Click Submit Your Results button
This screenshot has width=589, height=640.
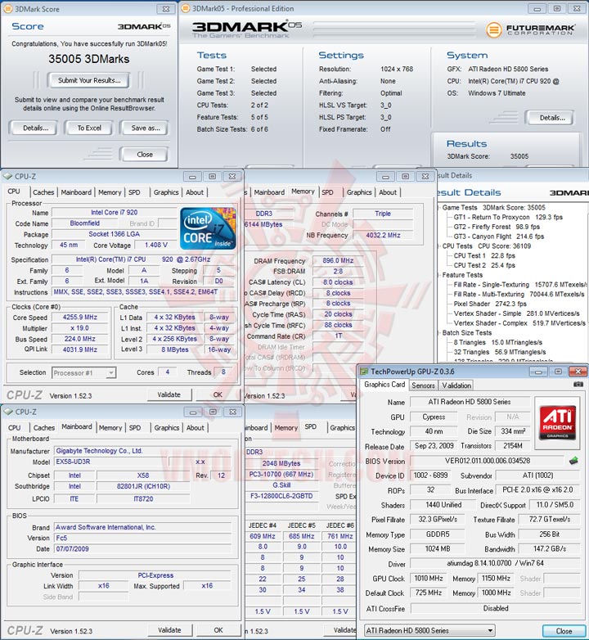pos(89,80)
